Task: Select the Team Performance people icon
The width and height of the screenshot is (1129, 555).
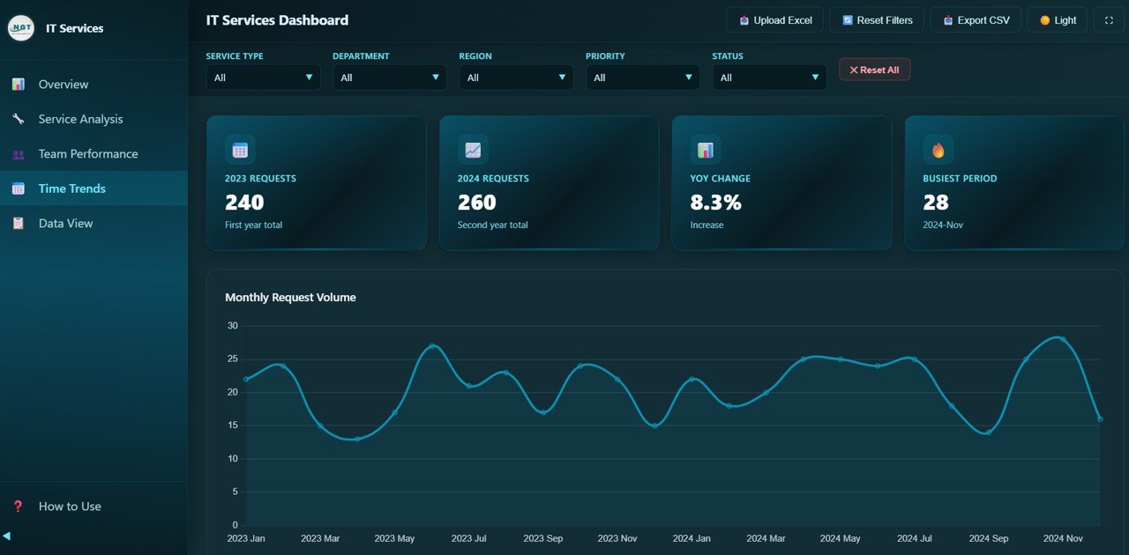Action: (18, 153)
